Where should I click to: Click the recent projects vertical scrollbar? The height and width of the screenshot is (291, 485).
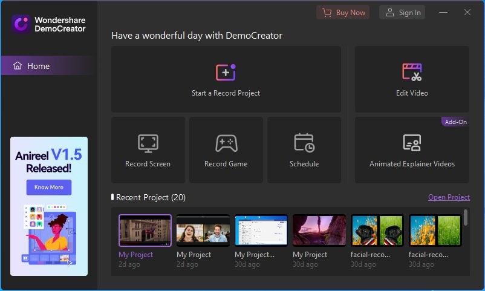466,218
